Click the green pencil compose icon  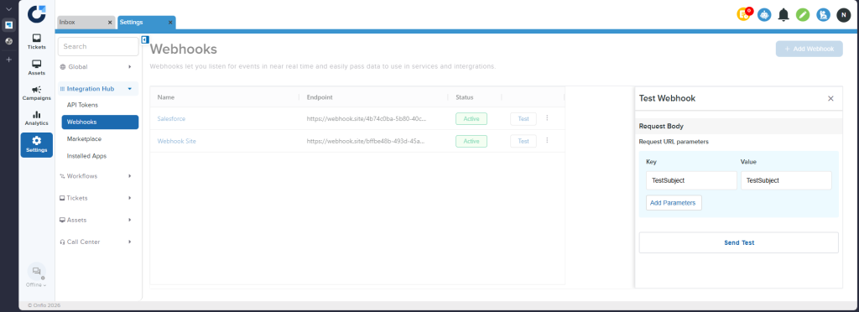point(803,15)
